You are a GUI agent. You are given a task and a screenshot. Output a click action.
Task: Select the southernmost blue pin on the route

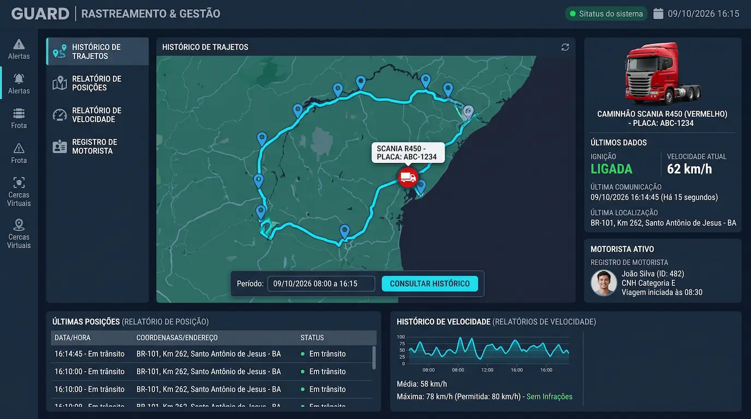pyautogui.click(x=344, y=232)
